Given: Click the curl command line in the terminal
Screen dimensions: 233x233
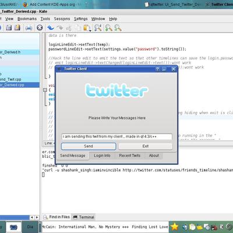Looking at the screenshot, I should click(x=137, y=170).
